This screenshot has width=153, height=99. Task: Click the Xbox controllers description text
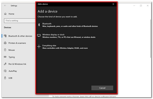pos(65,48)
